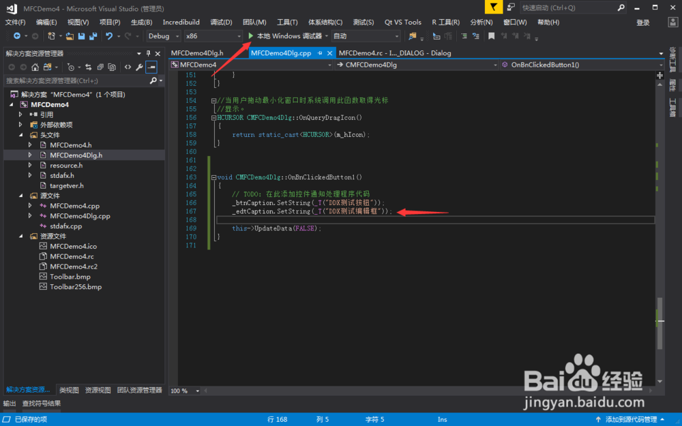Open the 调试(D) menu

click(221, 22)
